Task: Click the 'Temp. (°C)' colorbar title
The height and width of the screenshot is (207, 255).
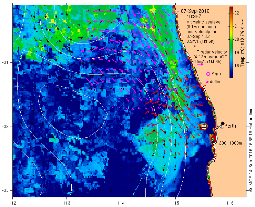Action: 242,58
